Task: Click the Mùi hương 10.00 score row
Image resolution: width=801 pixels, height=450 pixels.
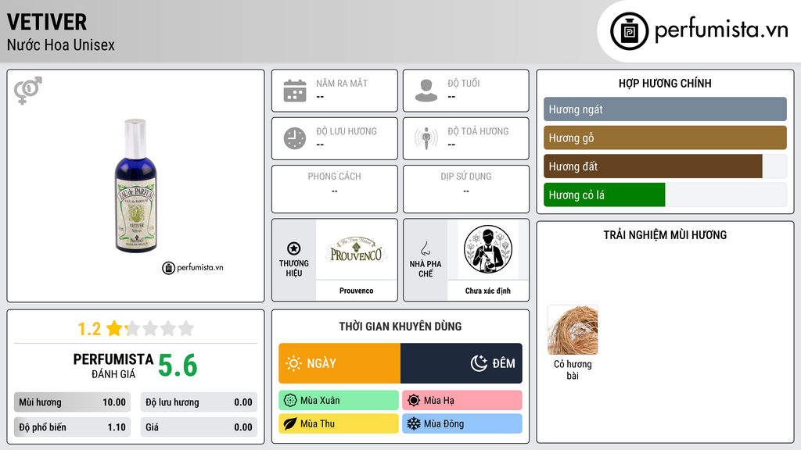Action: pyautogui.click(x=72, y=402)
